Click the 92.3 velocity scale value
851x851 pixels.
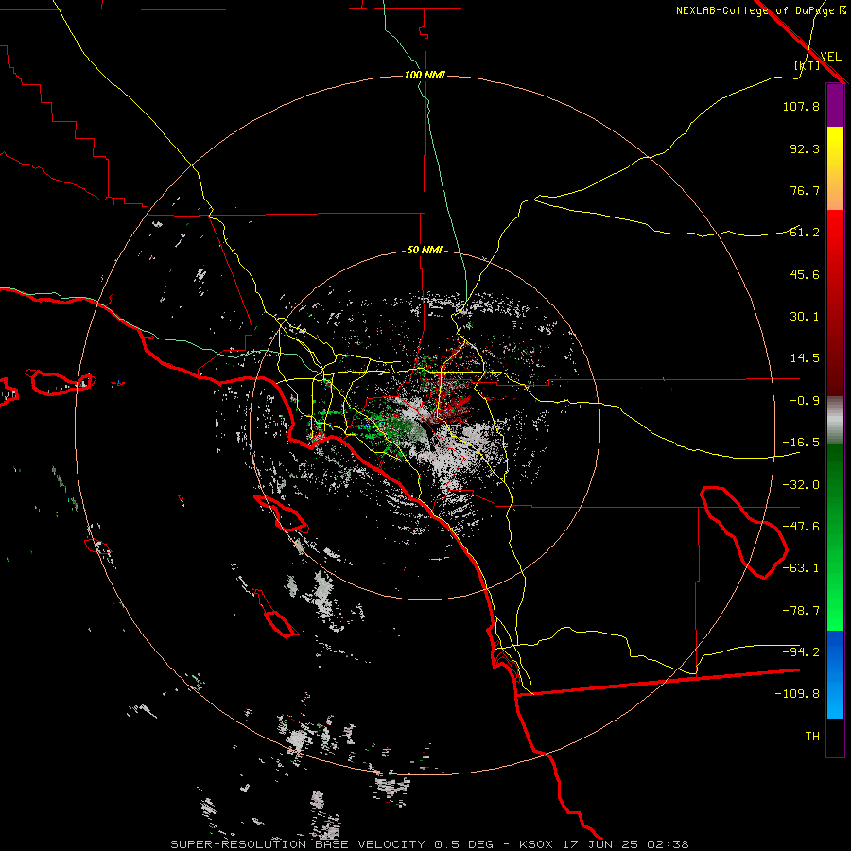[805, 148]
